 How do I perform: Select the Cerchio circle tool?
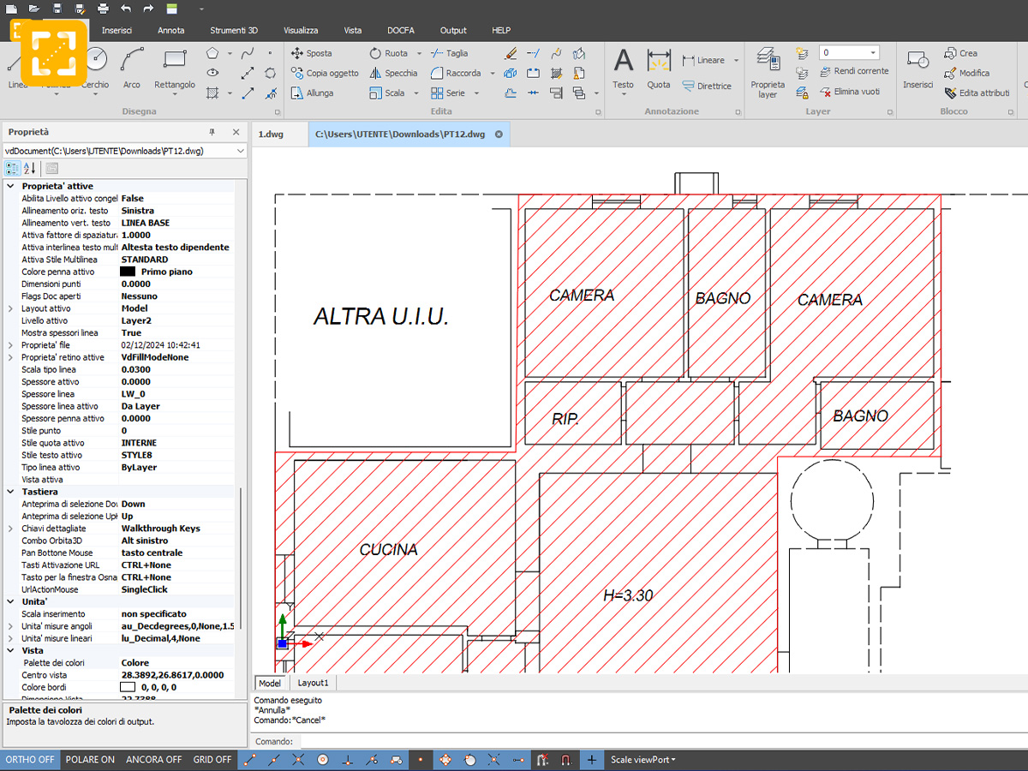(96, 69)
